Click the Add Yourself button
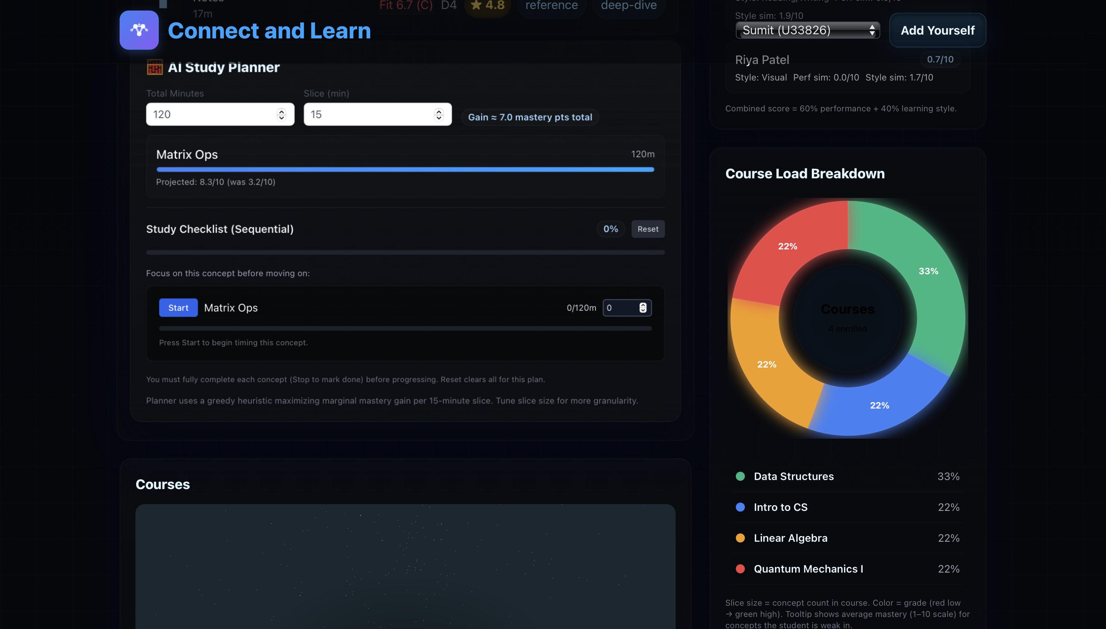This screenshot has width=1106, height=629. pyautogui.click(x=937, y=30)
